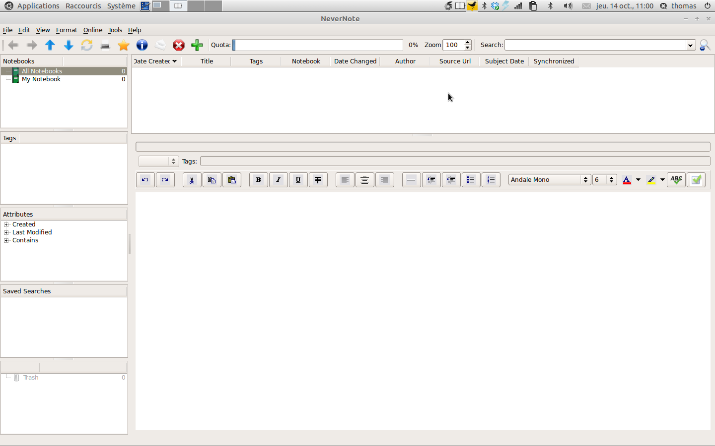Click the Print toolbar icon
The width and height of the screenshot is (715, 446).
tap(105, 45)
